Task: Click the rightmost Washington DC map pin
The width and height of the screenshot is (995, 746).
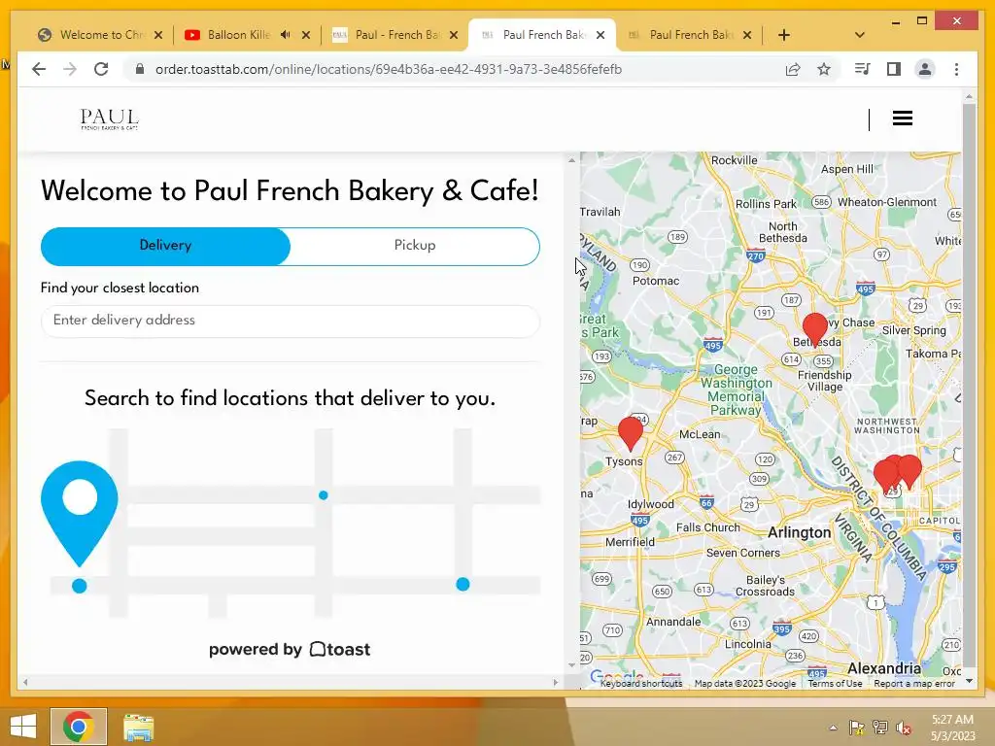Action: coord(911,471)
